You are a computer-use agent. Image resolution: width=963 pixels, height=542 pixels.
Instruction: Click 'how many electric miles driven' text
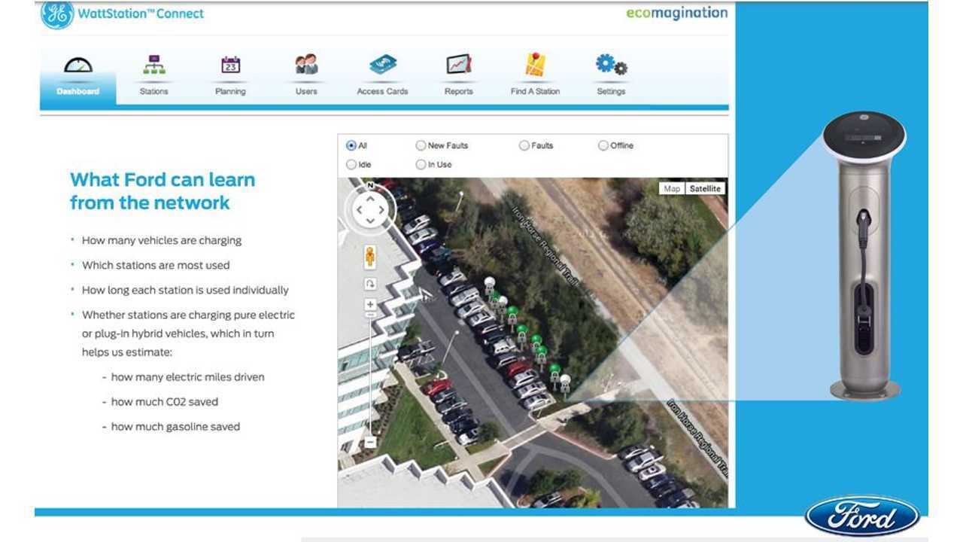pyautogui.click(x=187, y=377)
